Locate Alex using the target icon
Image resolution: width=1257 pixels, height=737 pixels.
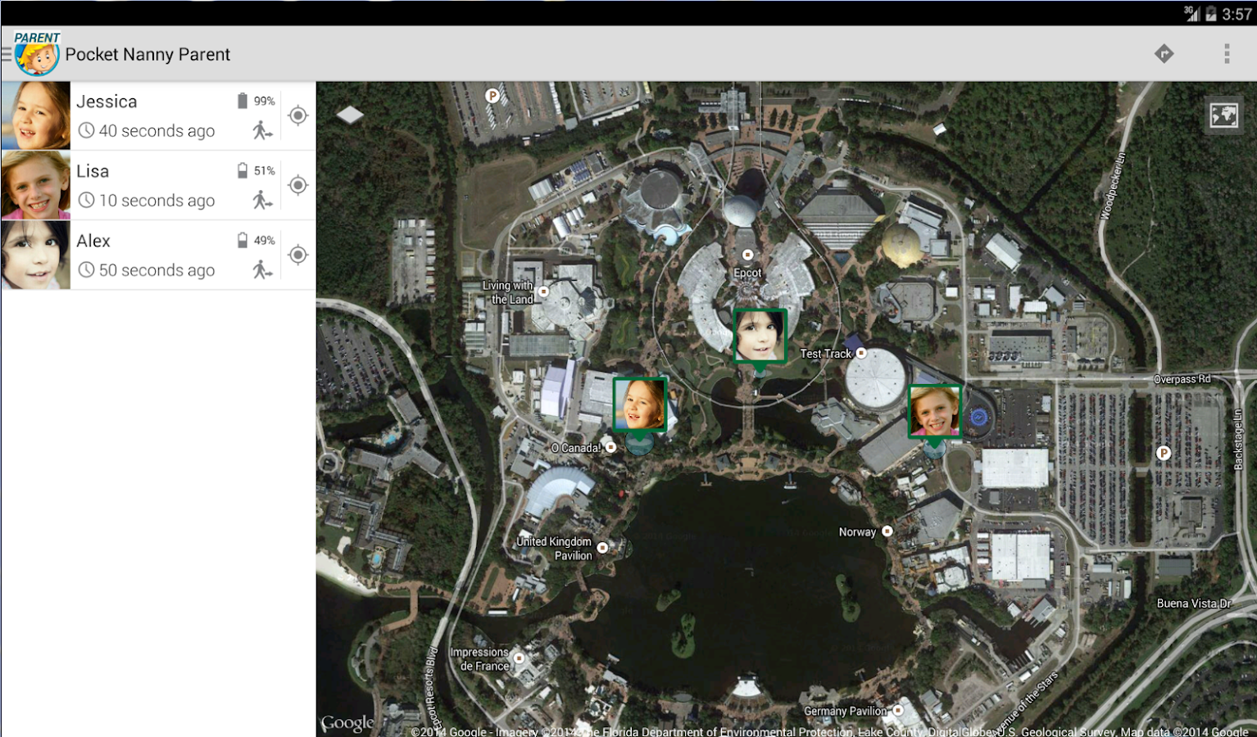(x=298, y=255)
